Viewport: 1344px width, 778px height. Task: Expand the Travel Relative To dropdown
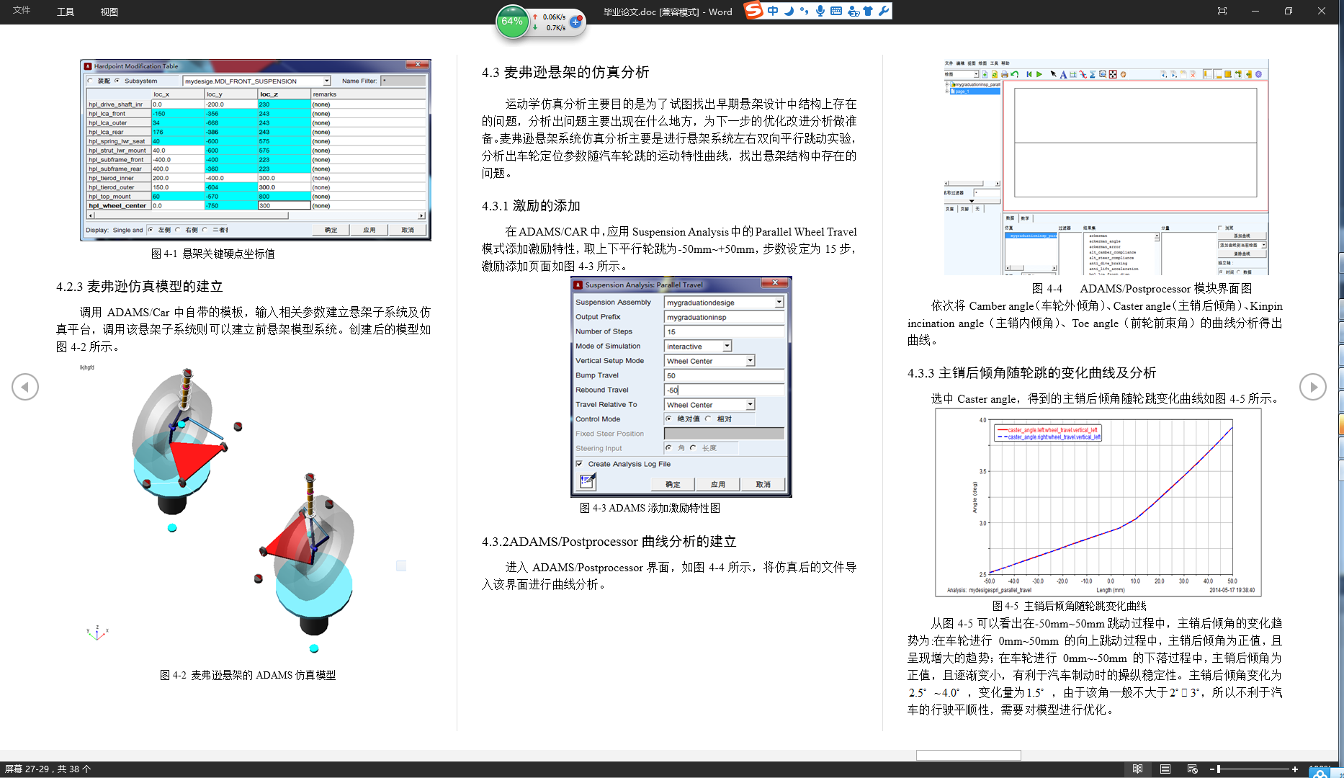(750, 405)
